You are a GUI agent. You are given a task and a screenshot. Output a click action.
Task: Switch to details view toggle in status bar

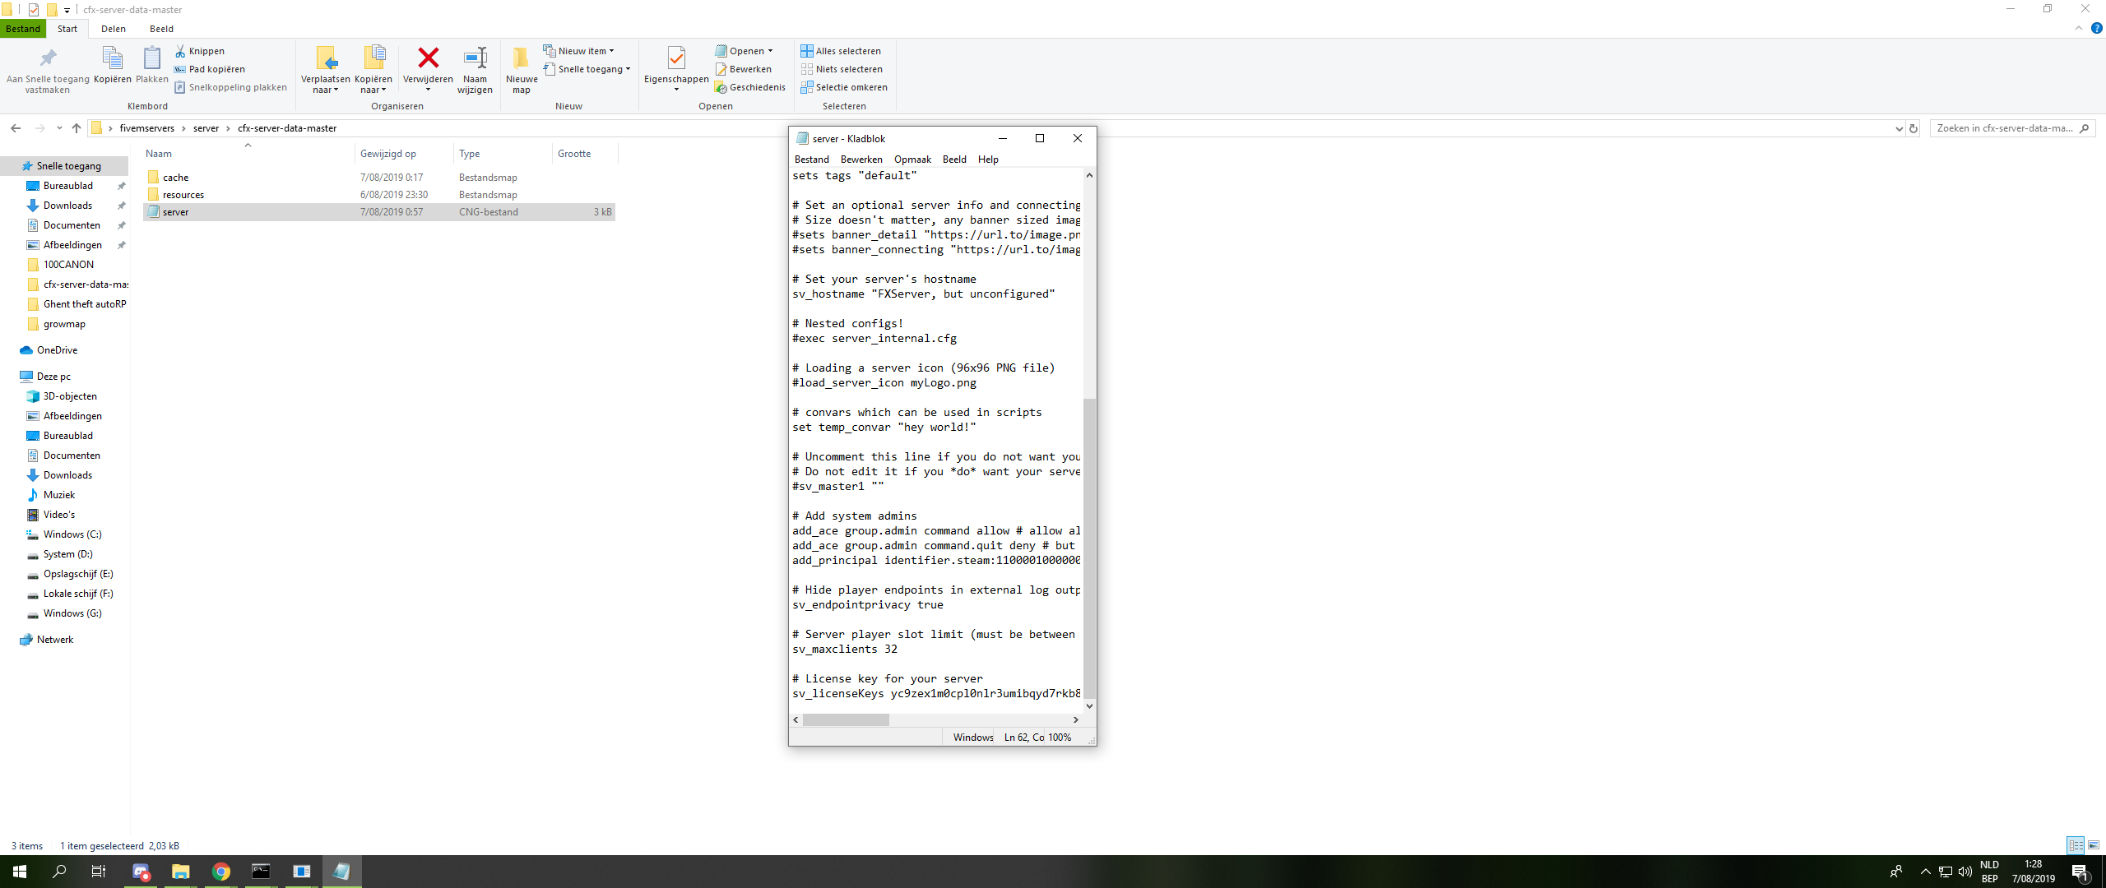tap(2076, 845)
